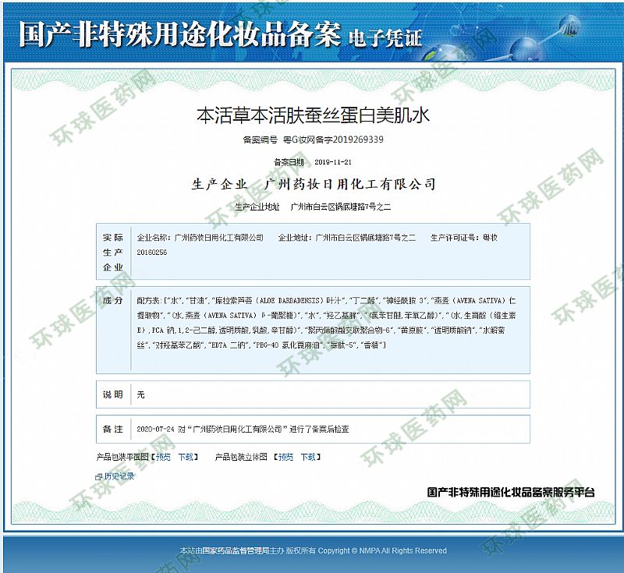
Task: Click manufacturer name 广州药妆日用化工有限公司 heading
Action: tap(350, 185)
